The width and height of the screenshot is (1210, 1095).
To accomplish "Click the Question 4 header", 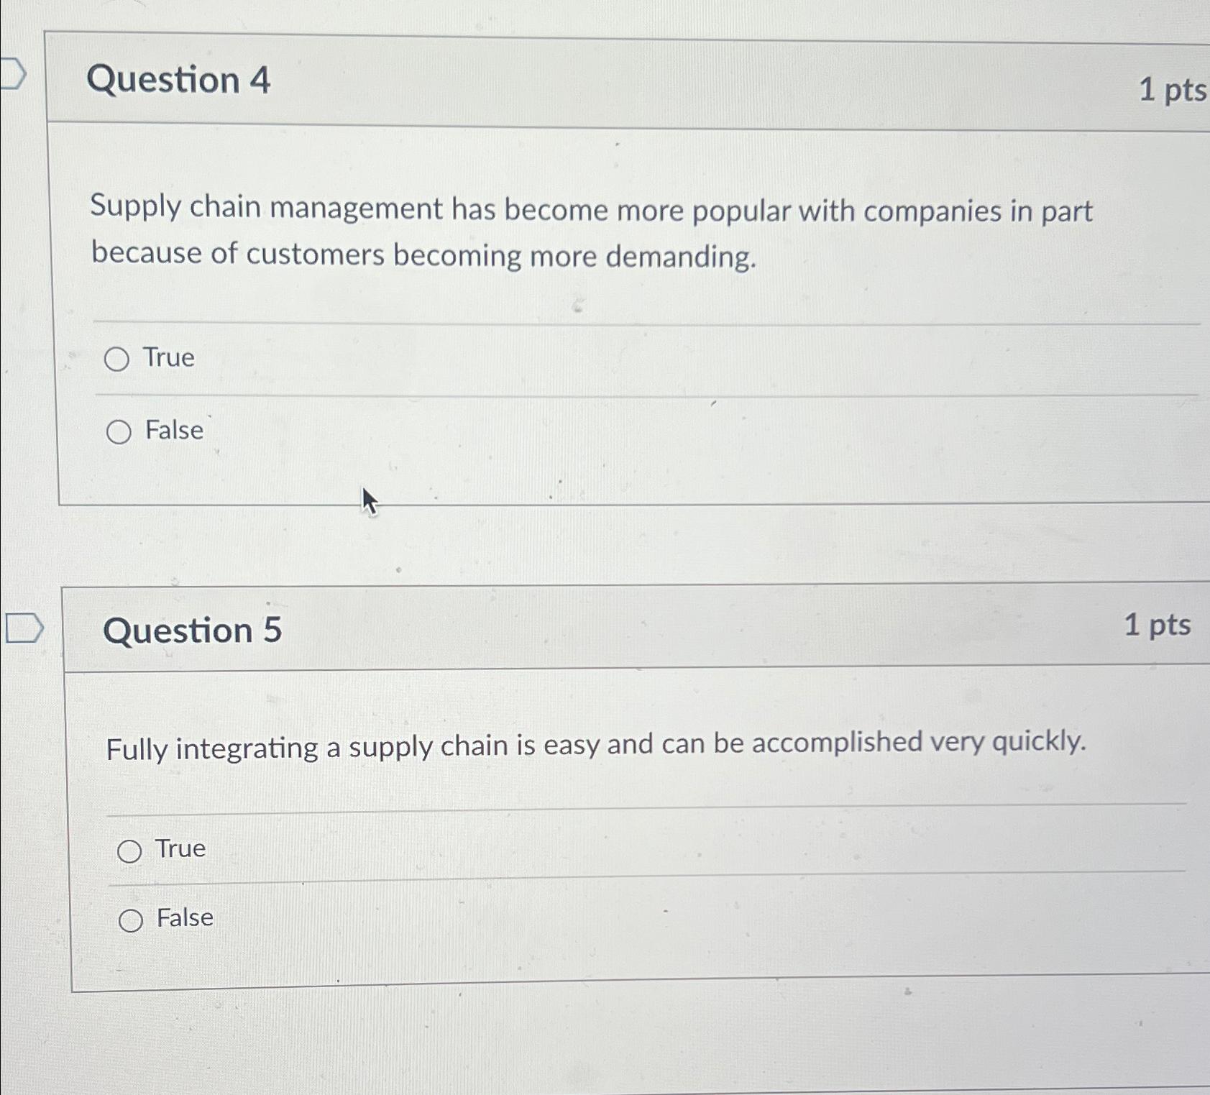I will coord(180,81).
